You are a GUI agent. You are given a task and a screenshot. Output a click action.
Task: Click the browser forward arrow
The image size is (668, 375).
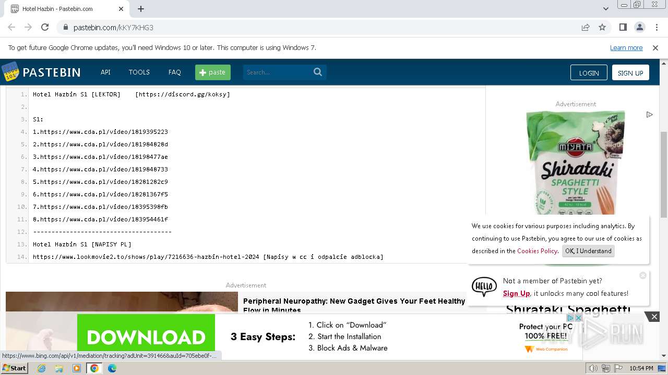click(x=28, y=27)
